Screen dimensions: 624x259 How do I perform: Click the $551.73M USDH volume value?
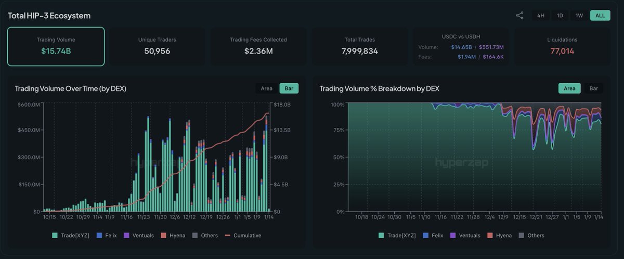[491, 47]
